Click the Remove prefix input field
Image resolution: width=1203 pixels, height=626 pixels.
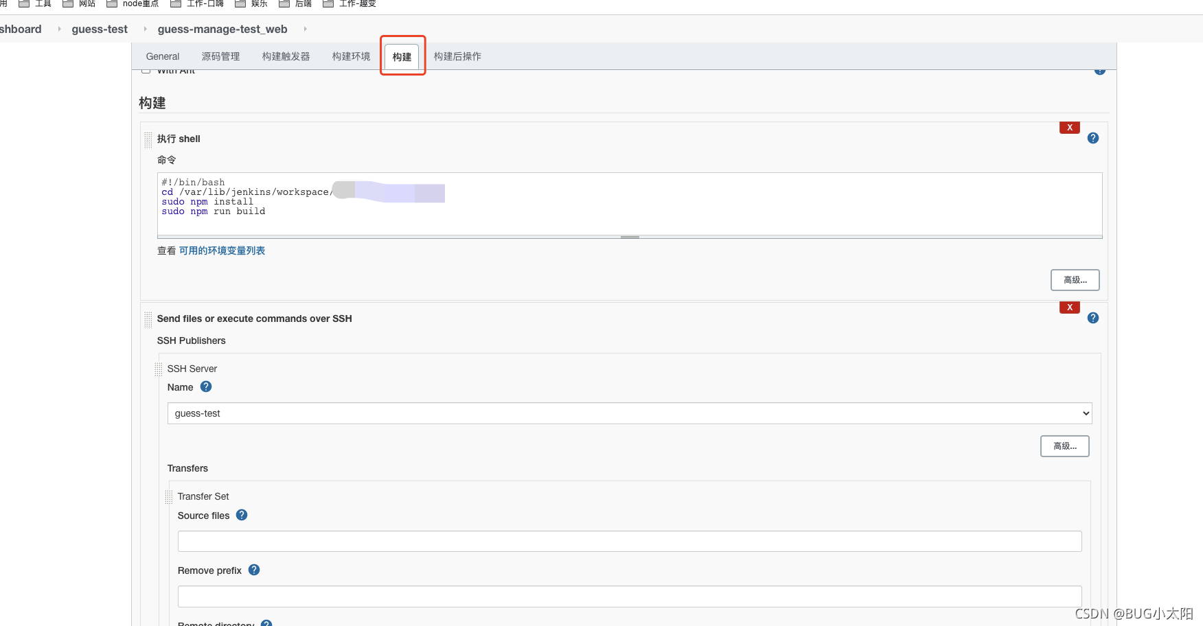[x=630, y=596]
